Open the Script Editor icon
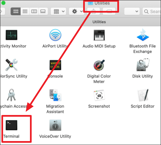Screen dimensions: 161x145 [143, 95]
